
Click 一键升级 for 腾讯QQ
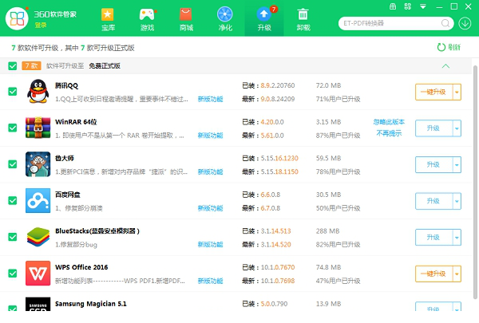(433, 92)
